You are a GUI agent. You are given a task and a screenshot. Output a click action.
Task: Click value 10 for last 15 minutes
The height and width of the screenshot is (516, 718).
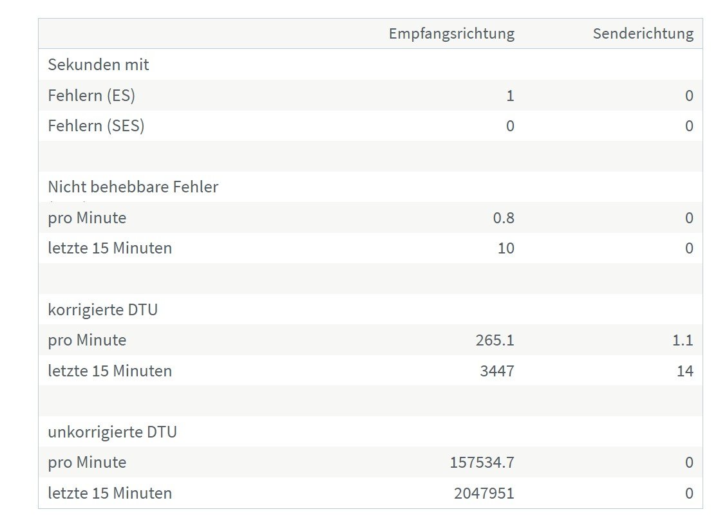point(506,248)
